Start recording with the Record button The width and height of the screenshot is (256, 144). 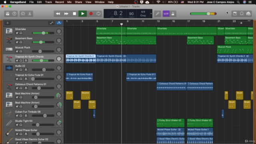pyautogui.click(x=91, y=14)
